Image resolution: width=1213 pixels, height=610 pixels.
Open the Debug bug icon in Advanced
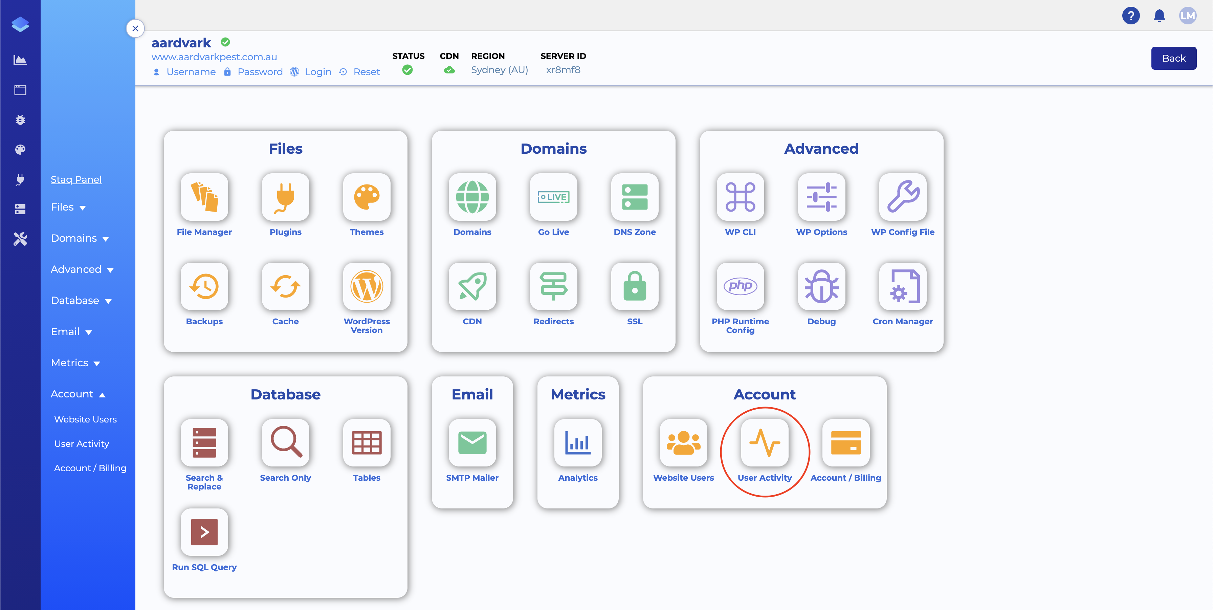click(x=821, y=286)
